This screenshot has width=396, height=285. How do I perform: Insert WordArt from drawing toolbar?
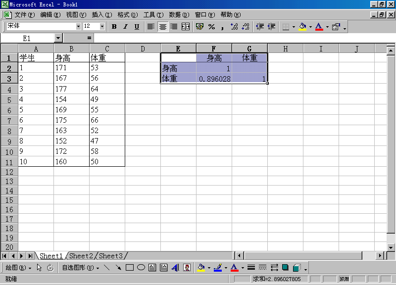pos(175,268)
